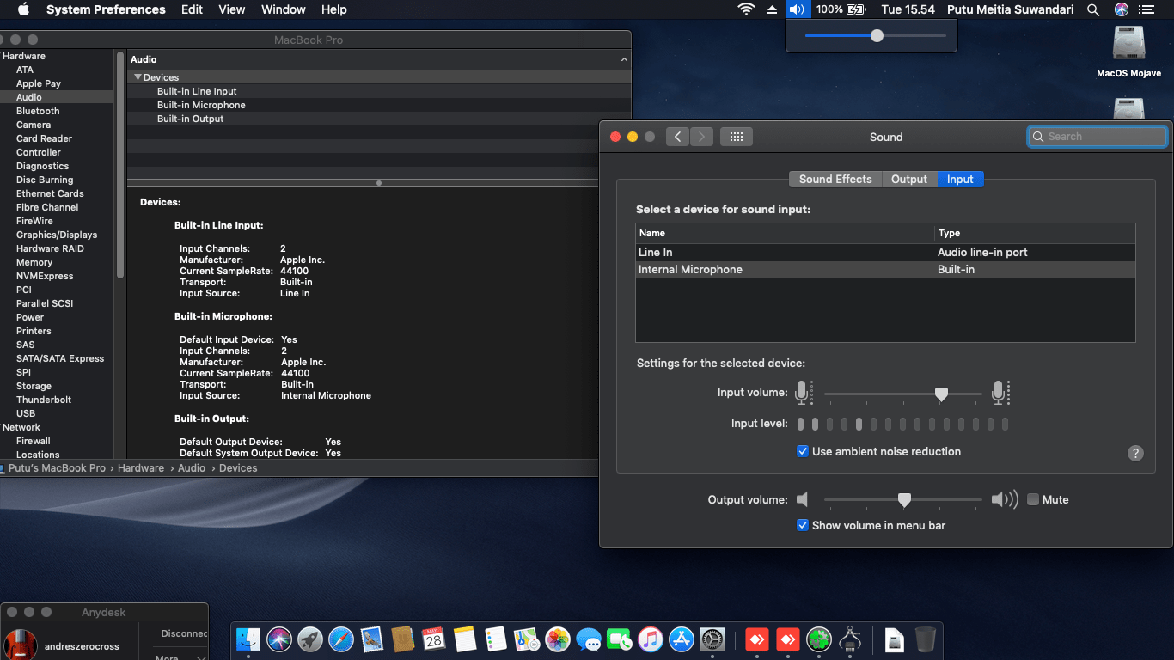Switch to the Sound Effects tab
The image size is (1174, 660).
coord(835,179)
